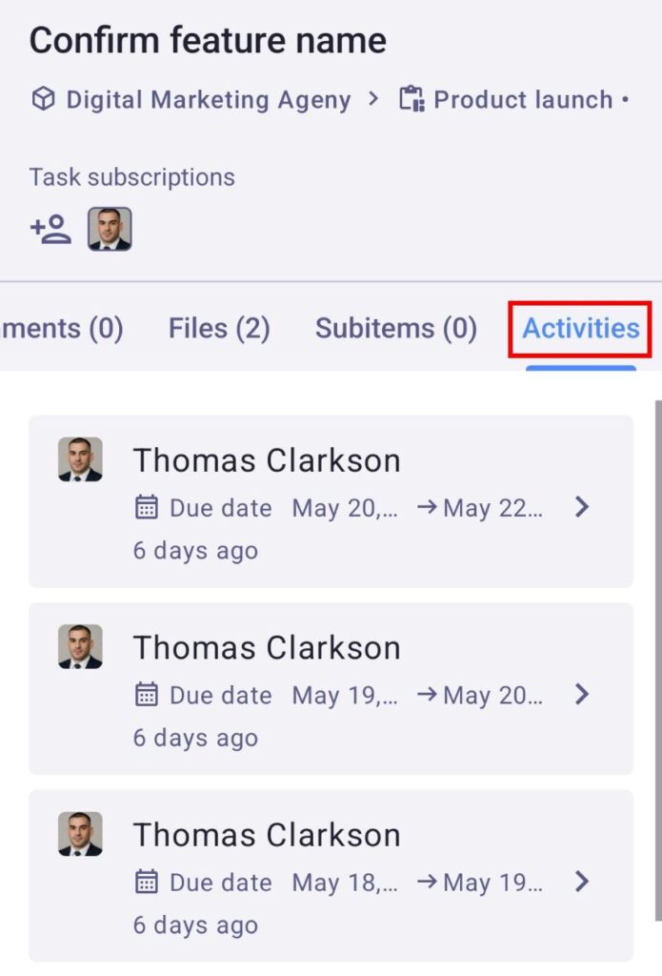Viewport: 662px width, 976px height.
Task: Expand the May 18 to May 19 activity
Action: pyautogui.click(x=582, y=883)
